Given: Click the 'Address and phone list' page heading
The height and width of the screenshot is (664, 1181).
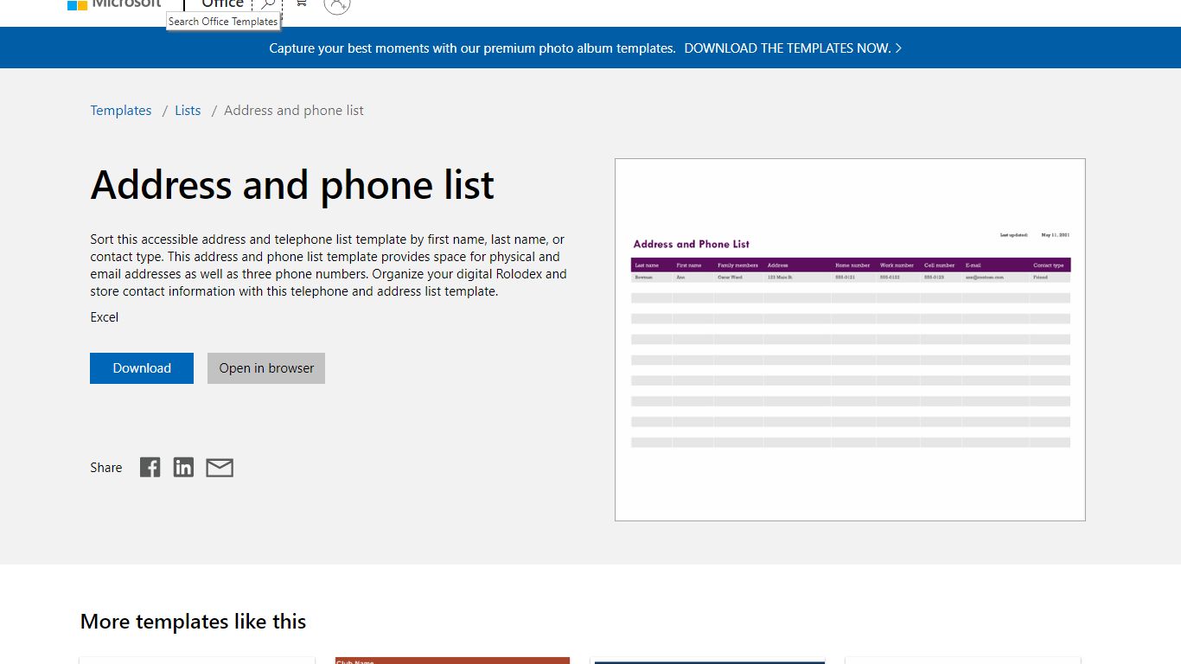Looking at the screenshot, I should [x=293, y=185].
